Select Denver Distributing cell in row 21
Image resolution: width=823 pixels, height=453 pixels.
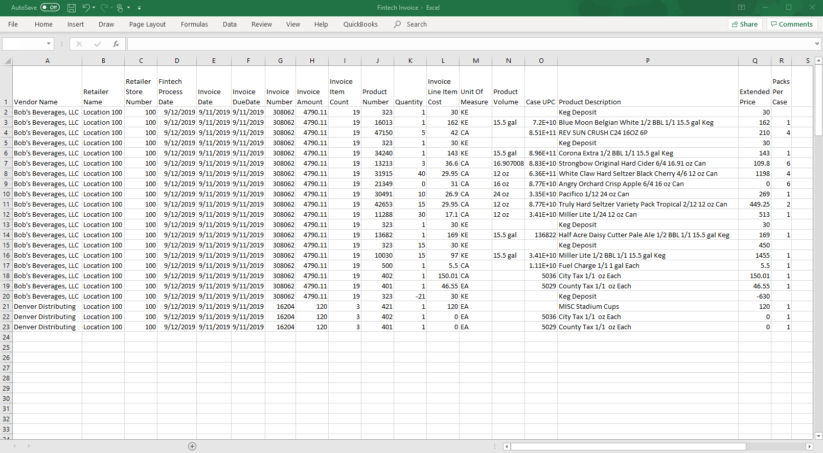coord(48,306)
